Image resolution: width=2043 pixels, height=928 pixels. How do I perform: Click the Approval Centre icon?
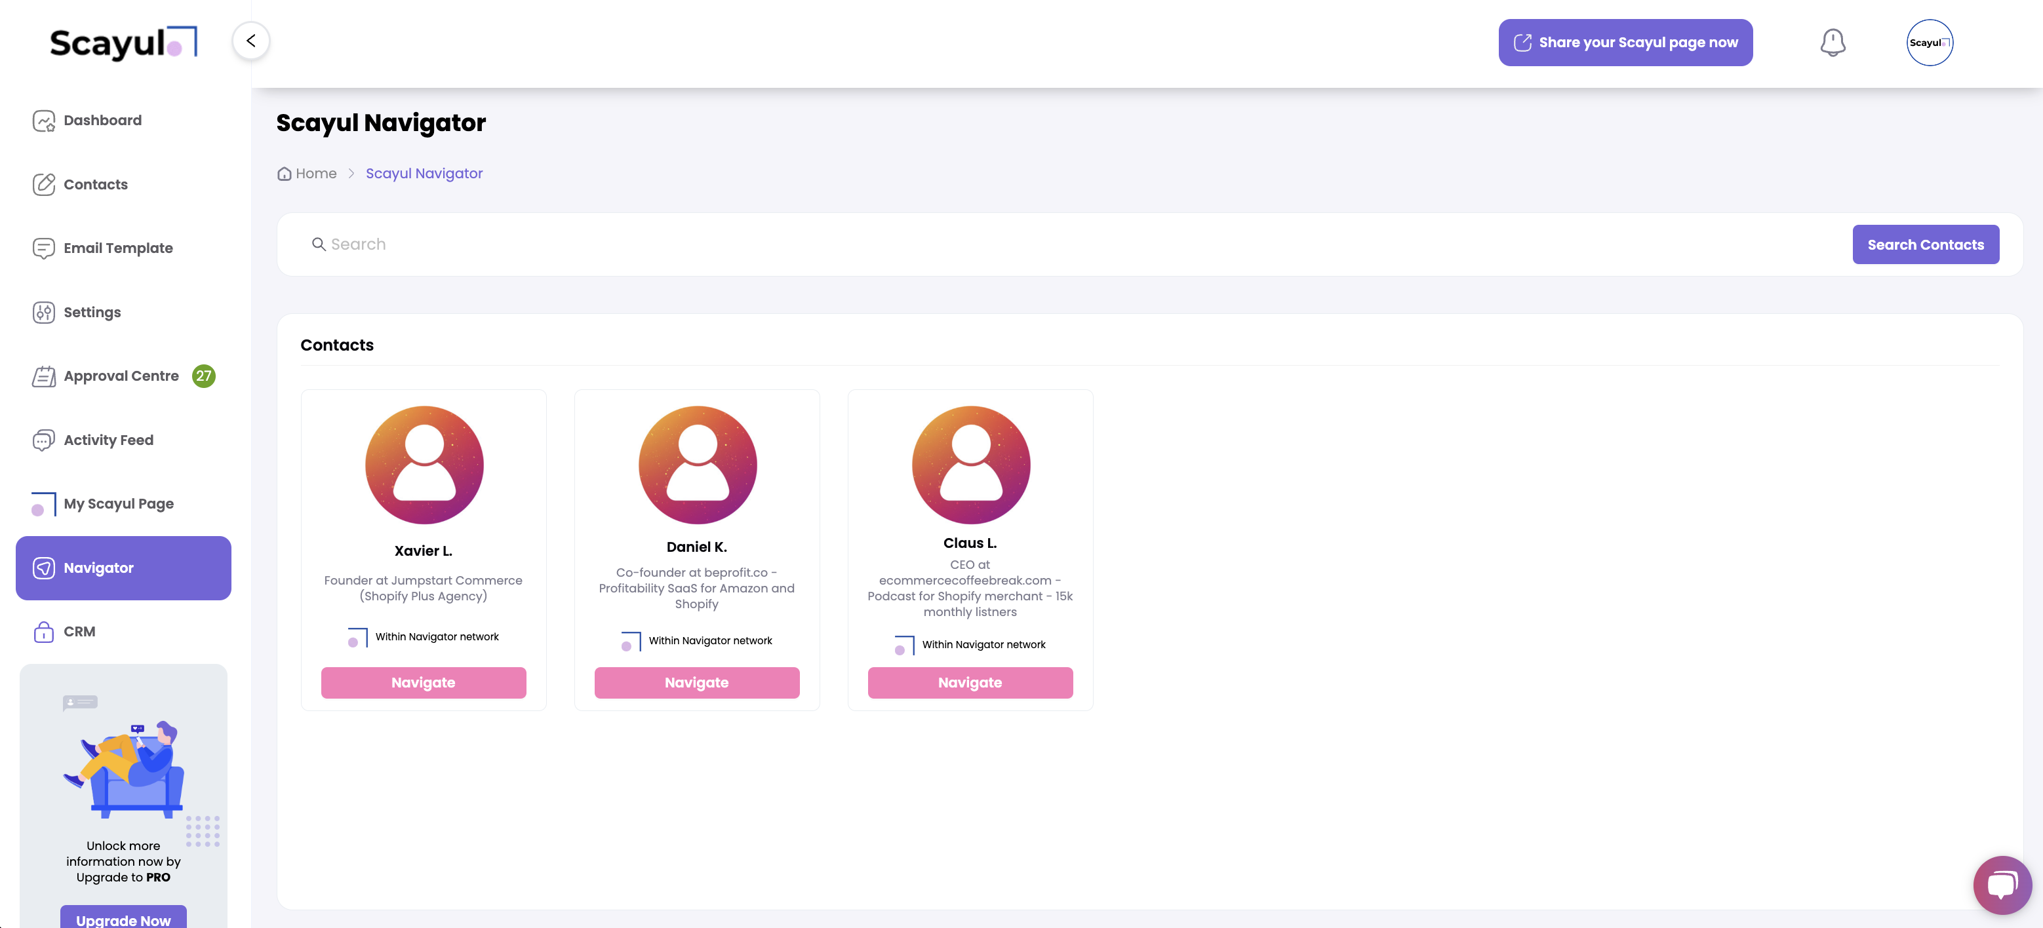click(44, 376)
